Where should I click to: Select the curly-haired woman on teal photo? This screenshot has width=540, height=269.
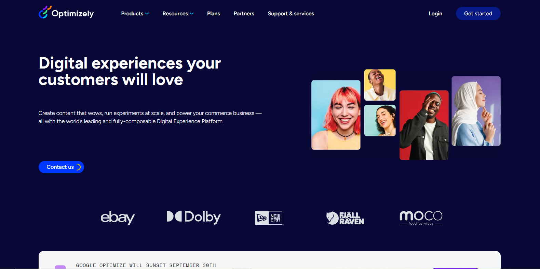(380, 120)
